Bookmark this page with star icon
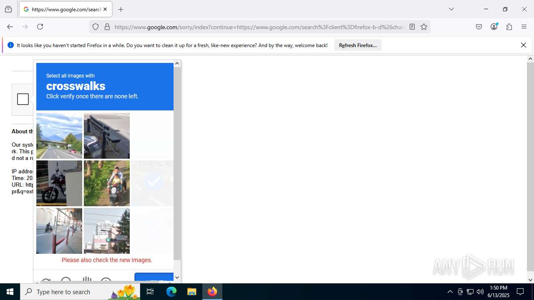 click(x=424, y=27)
